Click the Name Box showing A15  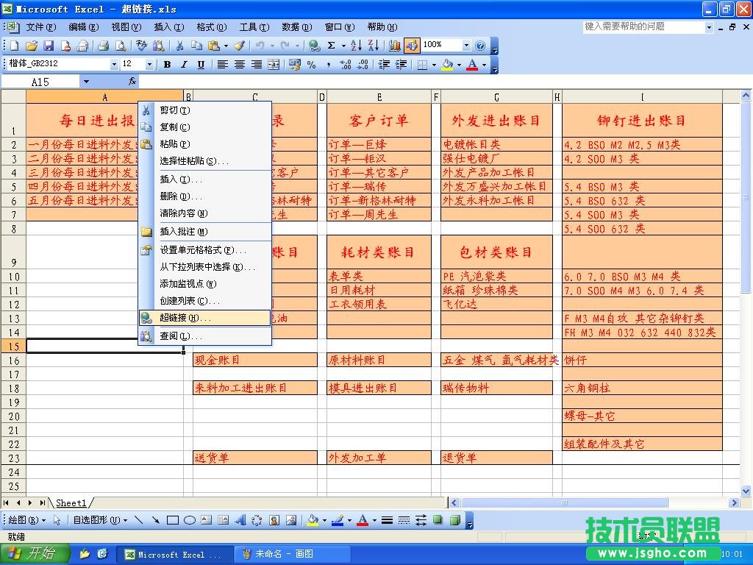click(x=40, y=81)
